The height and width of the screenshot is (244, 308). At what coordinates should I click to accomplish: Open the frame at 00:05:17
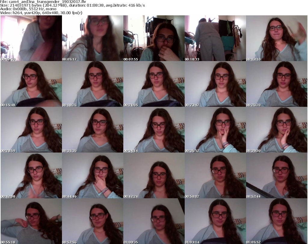pyautogui.click(x=93, y=38)
